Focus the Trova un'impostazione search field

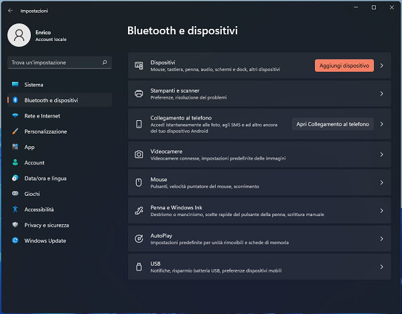click(60, 62)
